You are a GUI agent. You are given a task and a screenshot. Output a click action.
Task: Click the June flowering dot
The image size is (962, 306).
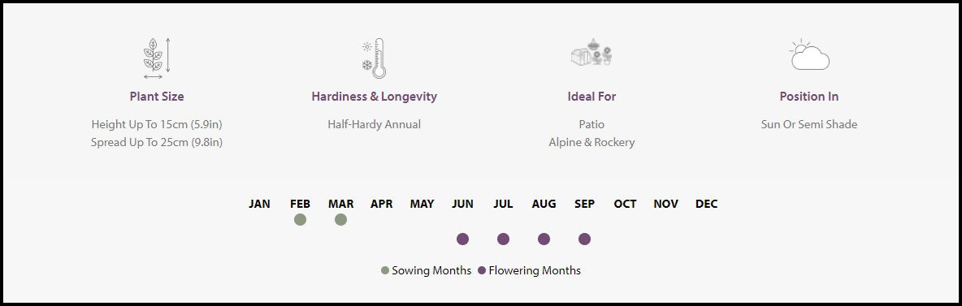tap(462, 239)
